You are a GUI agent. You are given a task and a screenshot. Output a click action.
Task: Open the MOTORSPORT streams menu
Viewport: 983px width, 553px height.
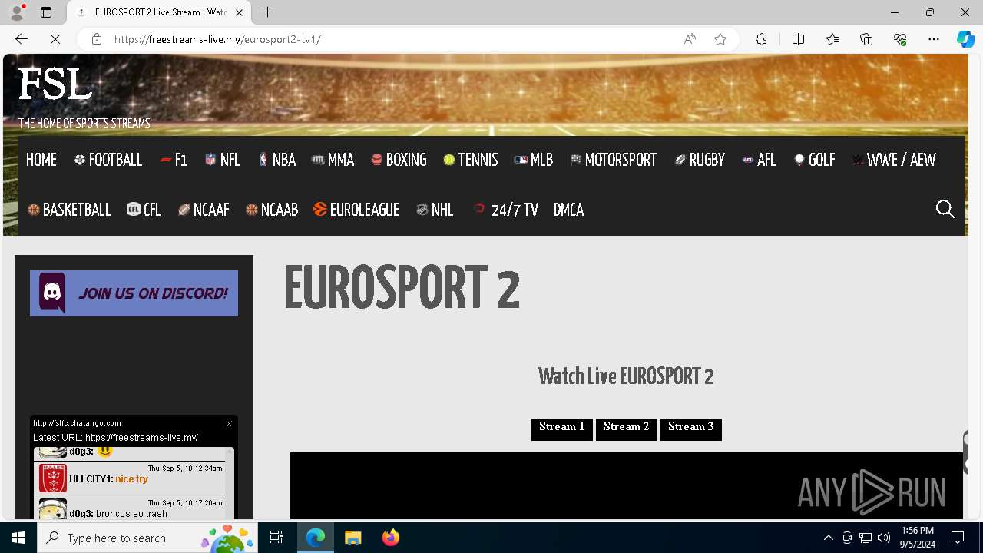(614, 160)
